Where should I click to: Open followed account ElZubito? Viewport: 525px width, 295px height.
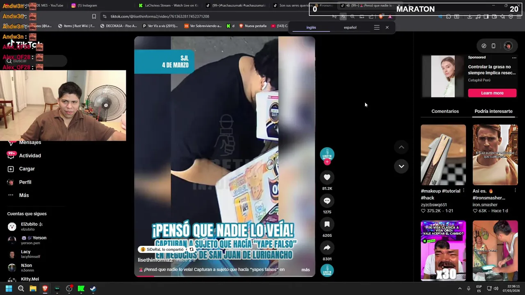pyautogui.click(x=32, y=227)
